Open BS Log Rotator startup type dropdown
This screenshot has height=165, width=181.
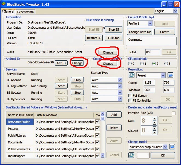pos(120,86)
